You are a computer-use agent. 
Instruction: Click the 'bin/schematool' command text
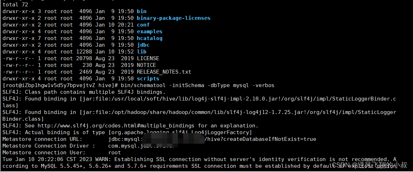point(143,85)
